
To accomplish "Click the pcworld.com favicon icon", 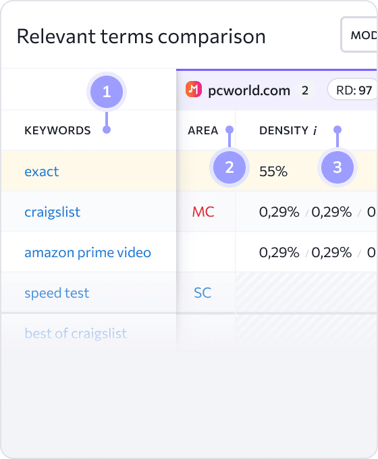I will [x=194, y=89].
